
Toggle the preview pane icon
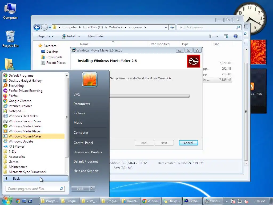point(226,36)
